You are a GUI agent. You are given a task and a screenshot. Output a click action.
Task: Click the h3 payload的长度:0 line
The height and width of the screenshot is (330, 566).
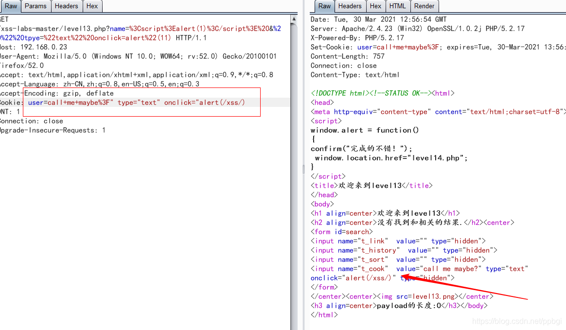pos(399,306)
